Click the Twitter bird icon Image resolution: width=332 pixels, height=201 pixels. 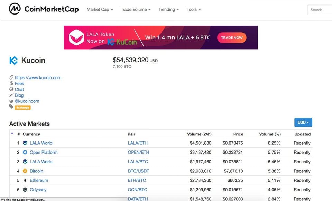pos(11,101)
